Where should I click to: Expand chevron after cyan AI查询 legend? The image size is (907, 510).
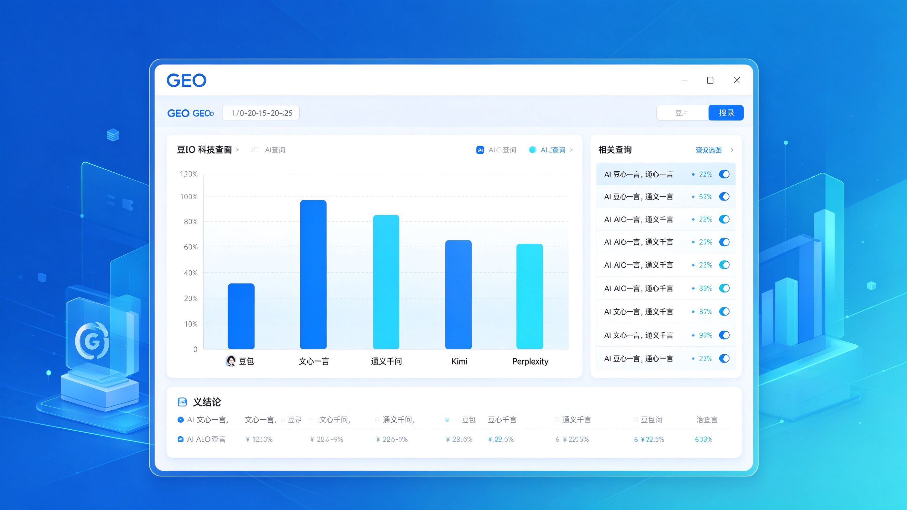click(x=571, y=150)
